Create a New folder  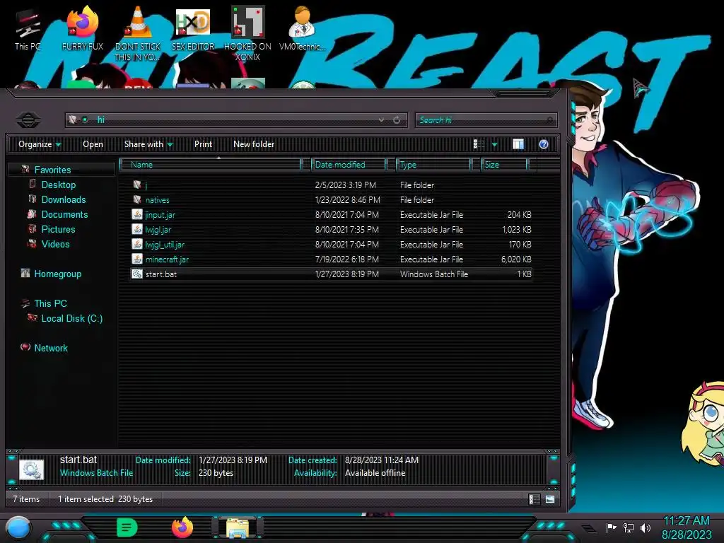pyautogui.click(x=254, y=144)
